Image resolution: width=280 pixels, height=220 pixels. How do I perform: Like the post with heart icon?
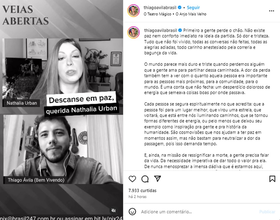click(132, 179)
